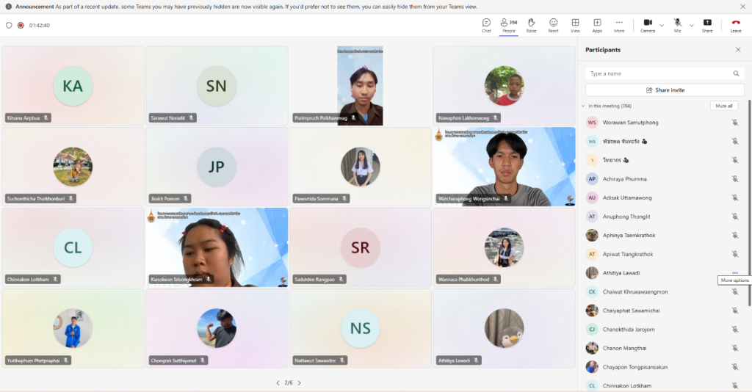The height and width of the screenshot is (392, 752).
Task: Collapse the 'In this meeting' list
Action: pos(582,106)
